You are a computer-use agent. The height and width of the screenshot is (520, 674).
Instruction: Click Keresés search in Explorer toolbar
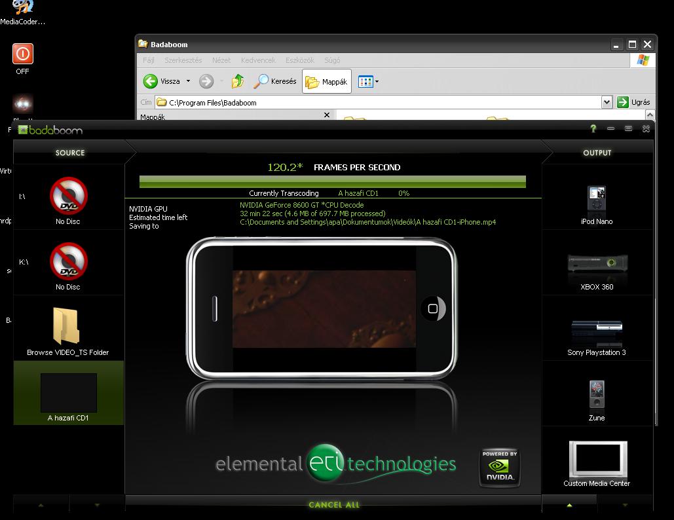[x=275, y=81]
